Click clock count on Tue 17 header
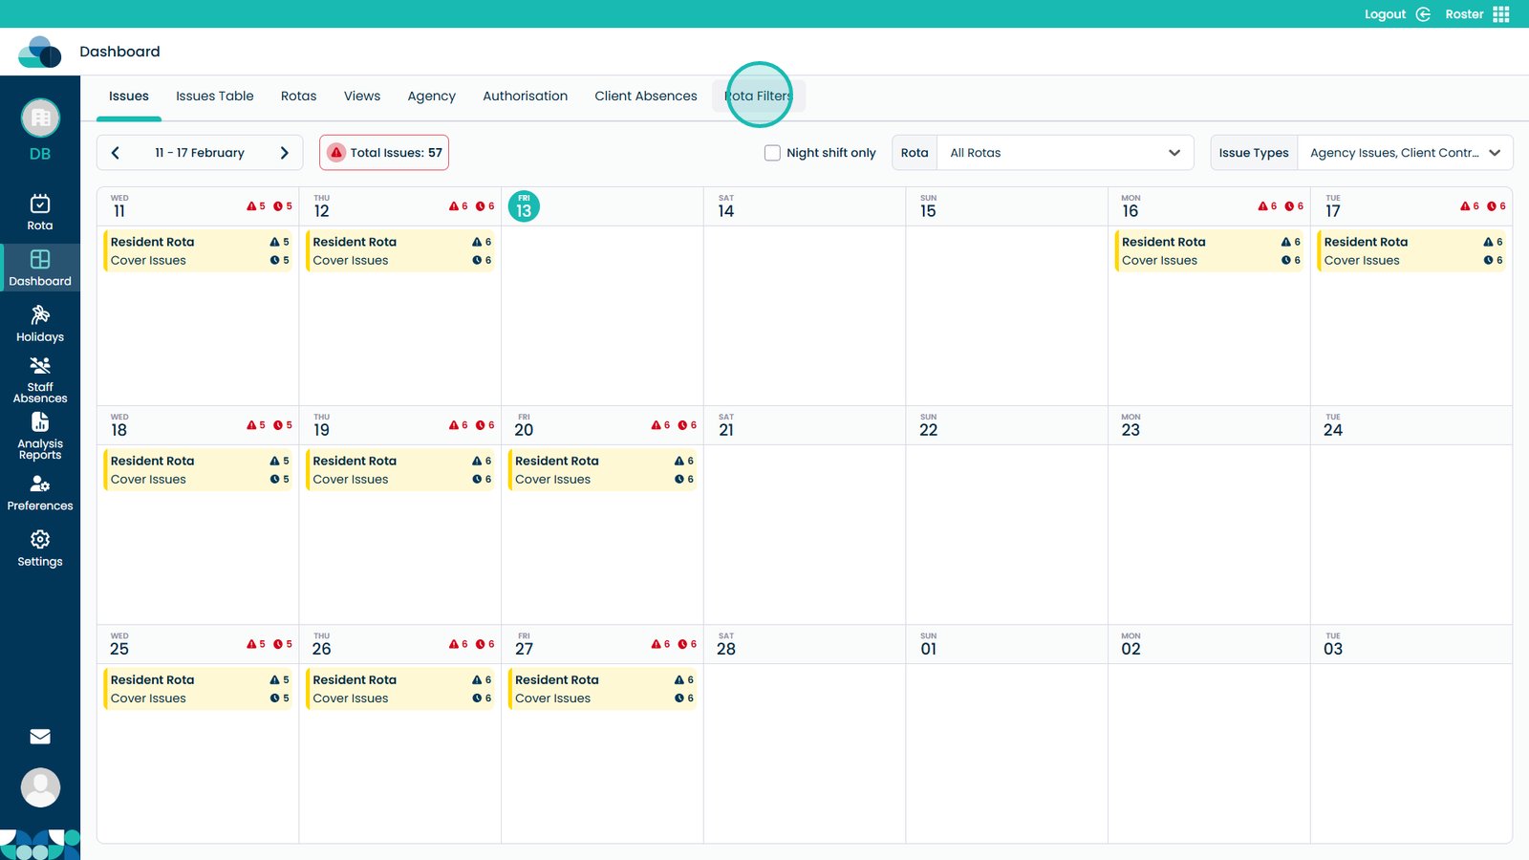Image resolution: width=1529 pixels, height=860 pixels. coord(1497,206)
